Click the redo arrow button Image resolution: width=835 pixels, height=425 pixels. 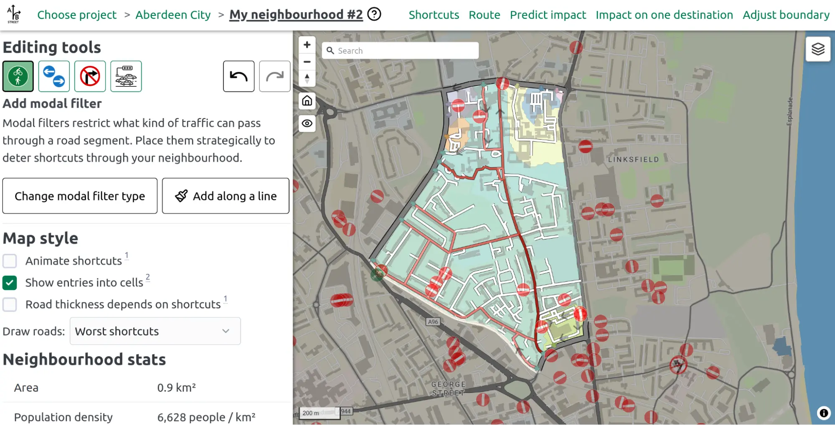pyautogui.click(x=274, y=76)
